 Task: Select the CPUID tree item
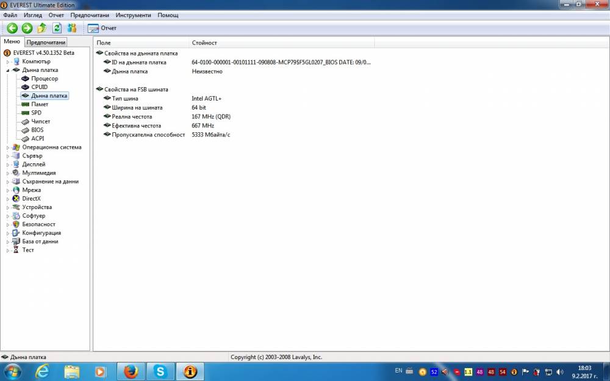pos(39,87)
